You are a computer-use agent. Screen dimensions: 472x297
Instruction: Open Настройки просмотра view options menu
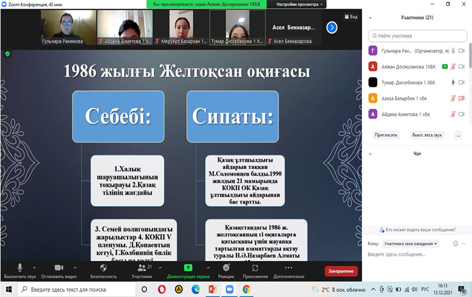click(x=300, y=4)
